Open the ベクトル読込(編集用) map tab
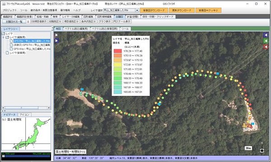This screenshot has height=162, width=271. pyautogui.click(x=76, y=29)
